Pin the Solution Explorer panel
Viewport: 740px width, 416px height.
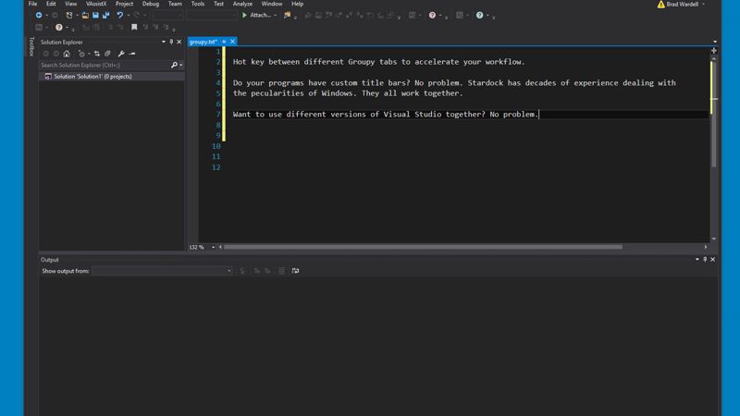[171, 42]
